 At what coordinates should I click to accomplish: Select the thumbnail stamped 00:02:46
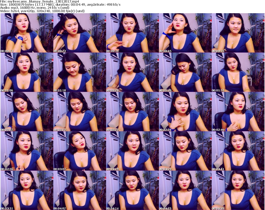pyautogui.click(x=238, y=112)
